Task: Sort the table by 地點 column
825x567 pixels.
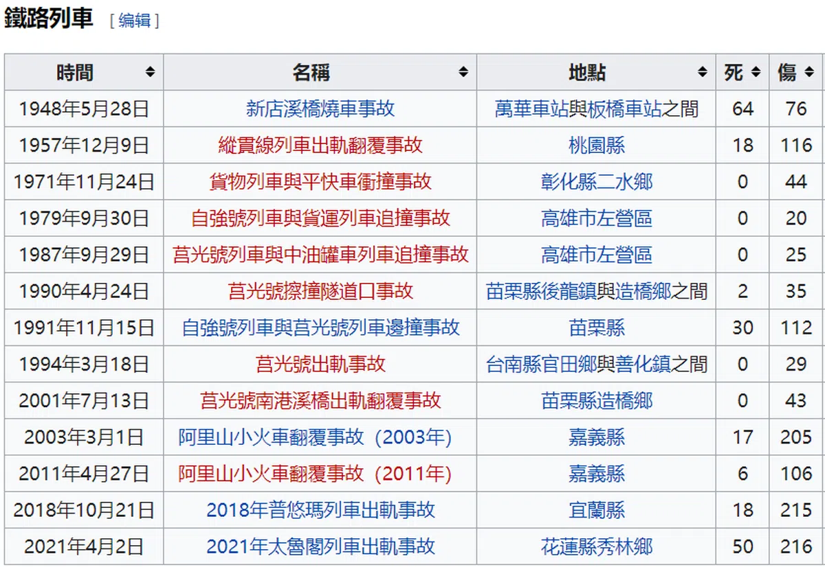Action: click(702, 72)
